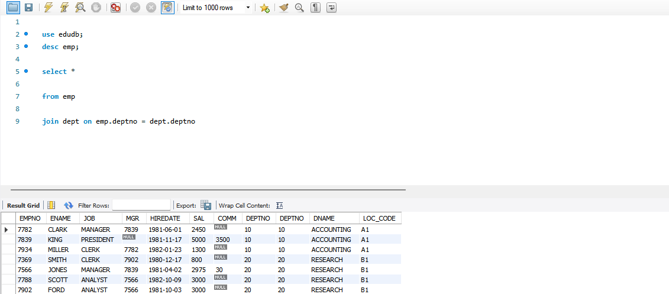Image resolution: width=669 pixels, height=294 pixels.
Task: Click the join dept on statement line
Action: [118, 122]
